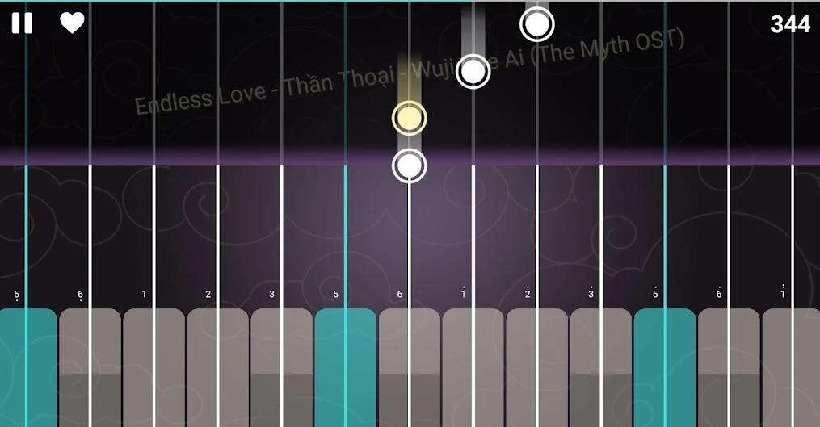Hit the yellow glowing falling note
Image resolution: width=820 pixels, height=427 pixels.
pos(410,118)
